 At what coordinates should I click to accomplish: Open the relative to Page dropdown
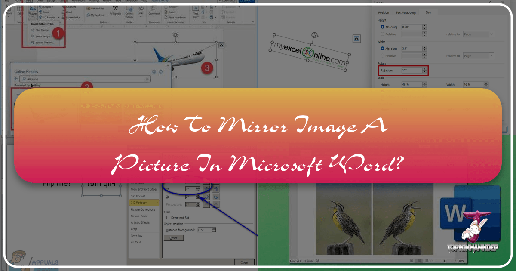[x=478, y=34]
